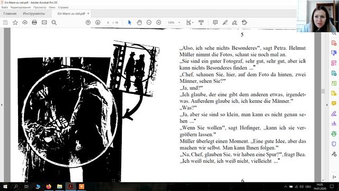Zoom out with the minus icon

pos(149,22)
